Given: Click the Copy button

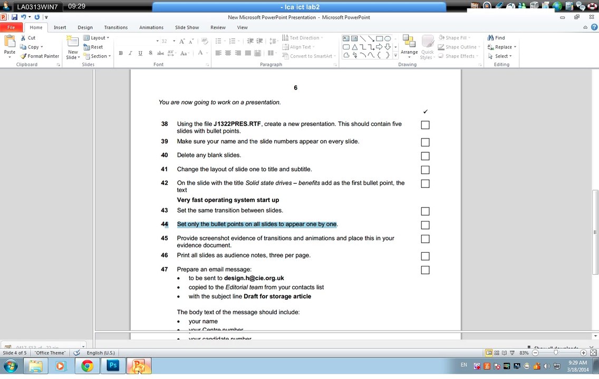Looking at the screenshot, I should [x=31, y=47].
